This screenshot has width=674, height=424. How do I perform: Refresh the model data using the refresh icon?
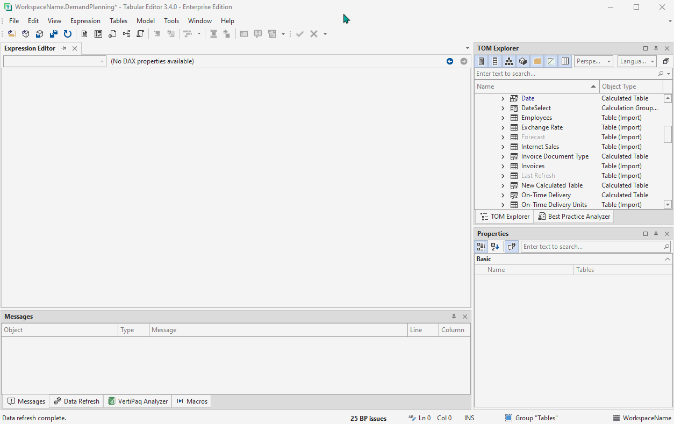(x=68, y=33)
